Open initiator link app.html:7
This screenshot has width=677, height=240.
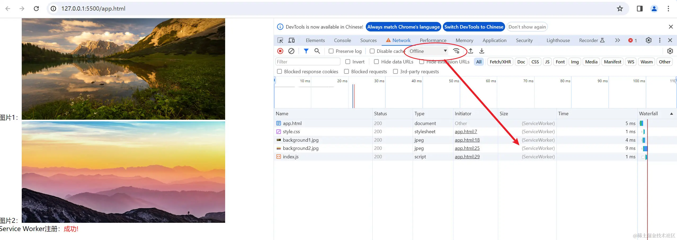coord(466,132)
